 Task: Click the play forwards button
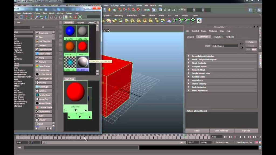pyautogui.click(x=245, y=137)
